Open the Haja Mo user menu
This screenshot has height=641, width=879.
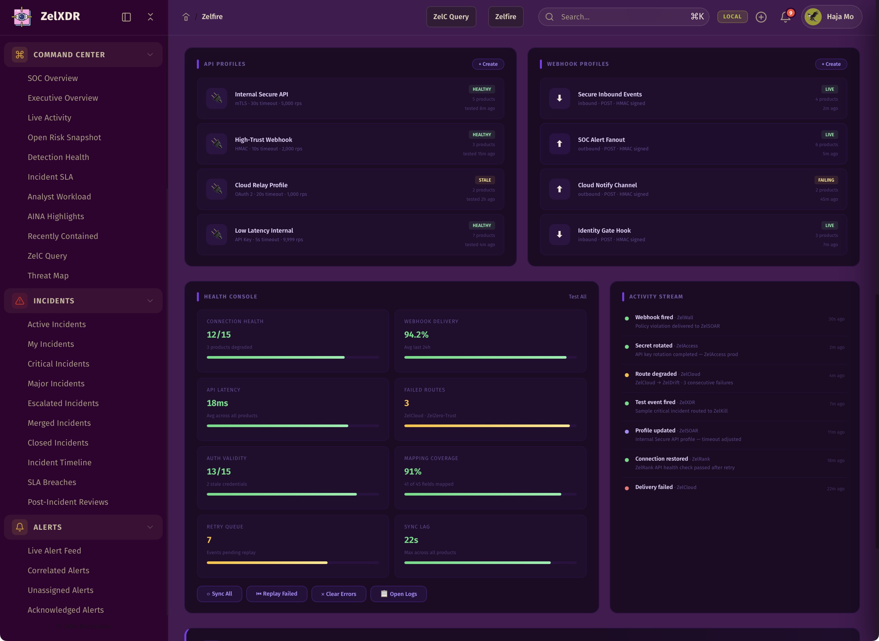tap(832, 17)
